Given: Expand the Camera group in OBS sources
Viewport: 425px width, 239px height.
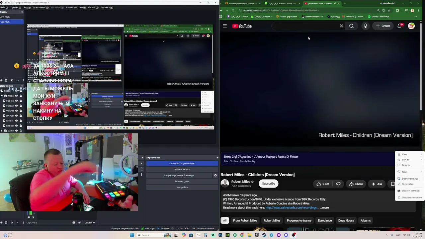Looking at the screenshot, I should [1, 131].
